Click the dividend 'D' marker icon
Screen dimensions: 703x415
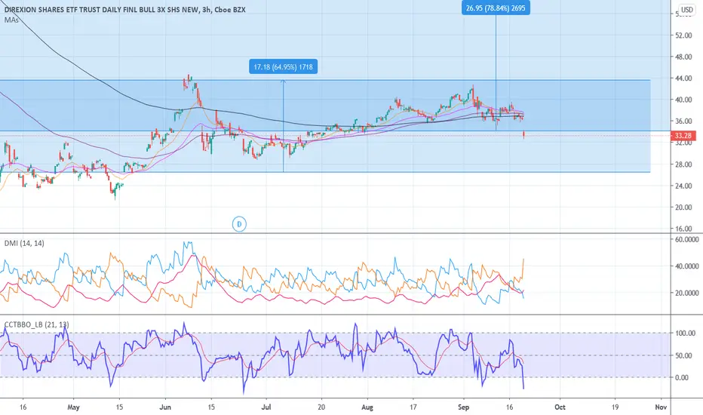(x=239, y=224)
